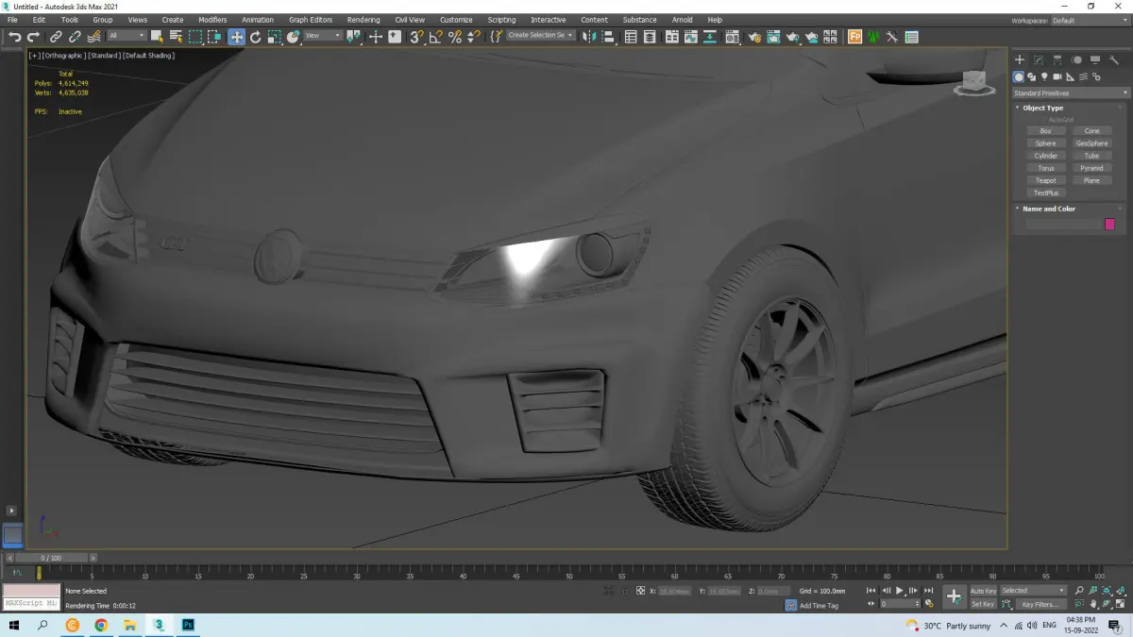Viewport: 1133px width, 637px height.
Task: Click the Redo arrow in the toolbar
Action: [x=33, y=37]
